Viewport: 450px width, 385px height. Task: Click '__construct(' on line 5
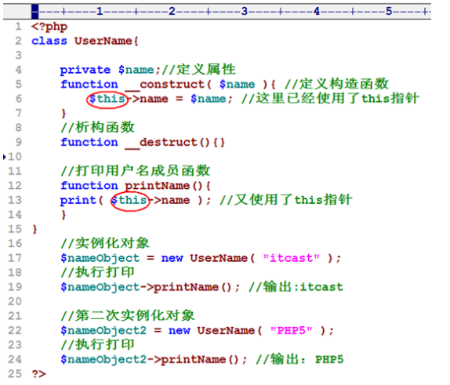(x=169, y=85)
